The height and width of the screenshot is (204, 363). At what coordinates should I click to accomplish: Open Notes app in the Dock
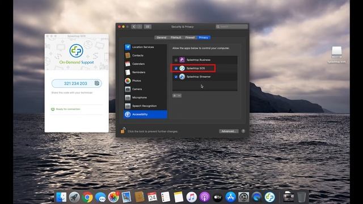179,197
